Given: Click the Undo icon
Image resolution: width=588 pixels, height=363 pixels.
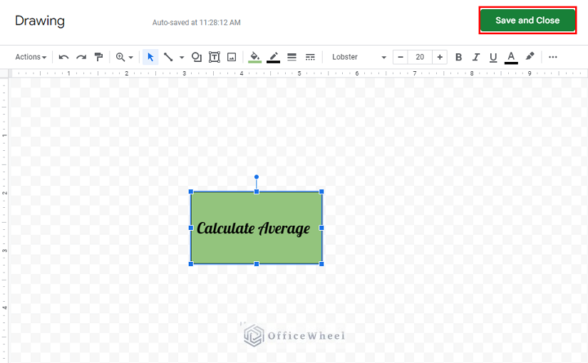Looking at the screenshot, I should pos(64,57).
